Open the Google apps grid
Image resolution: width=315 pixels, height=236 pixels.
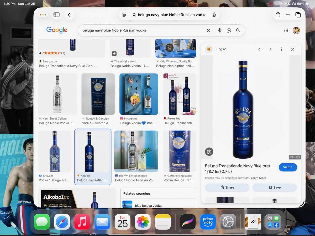click(286, 30)
